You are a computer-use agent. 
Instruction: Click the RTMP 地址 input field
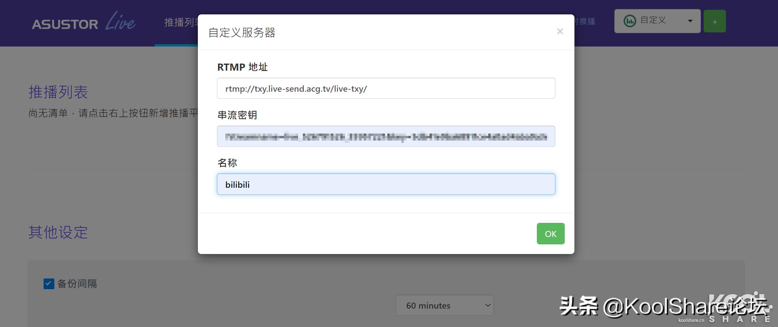386,88
